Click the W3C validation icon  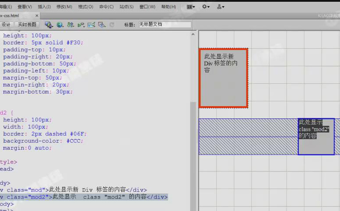(x=81, y=25)
